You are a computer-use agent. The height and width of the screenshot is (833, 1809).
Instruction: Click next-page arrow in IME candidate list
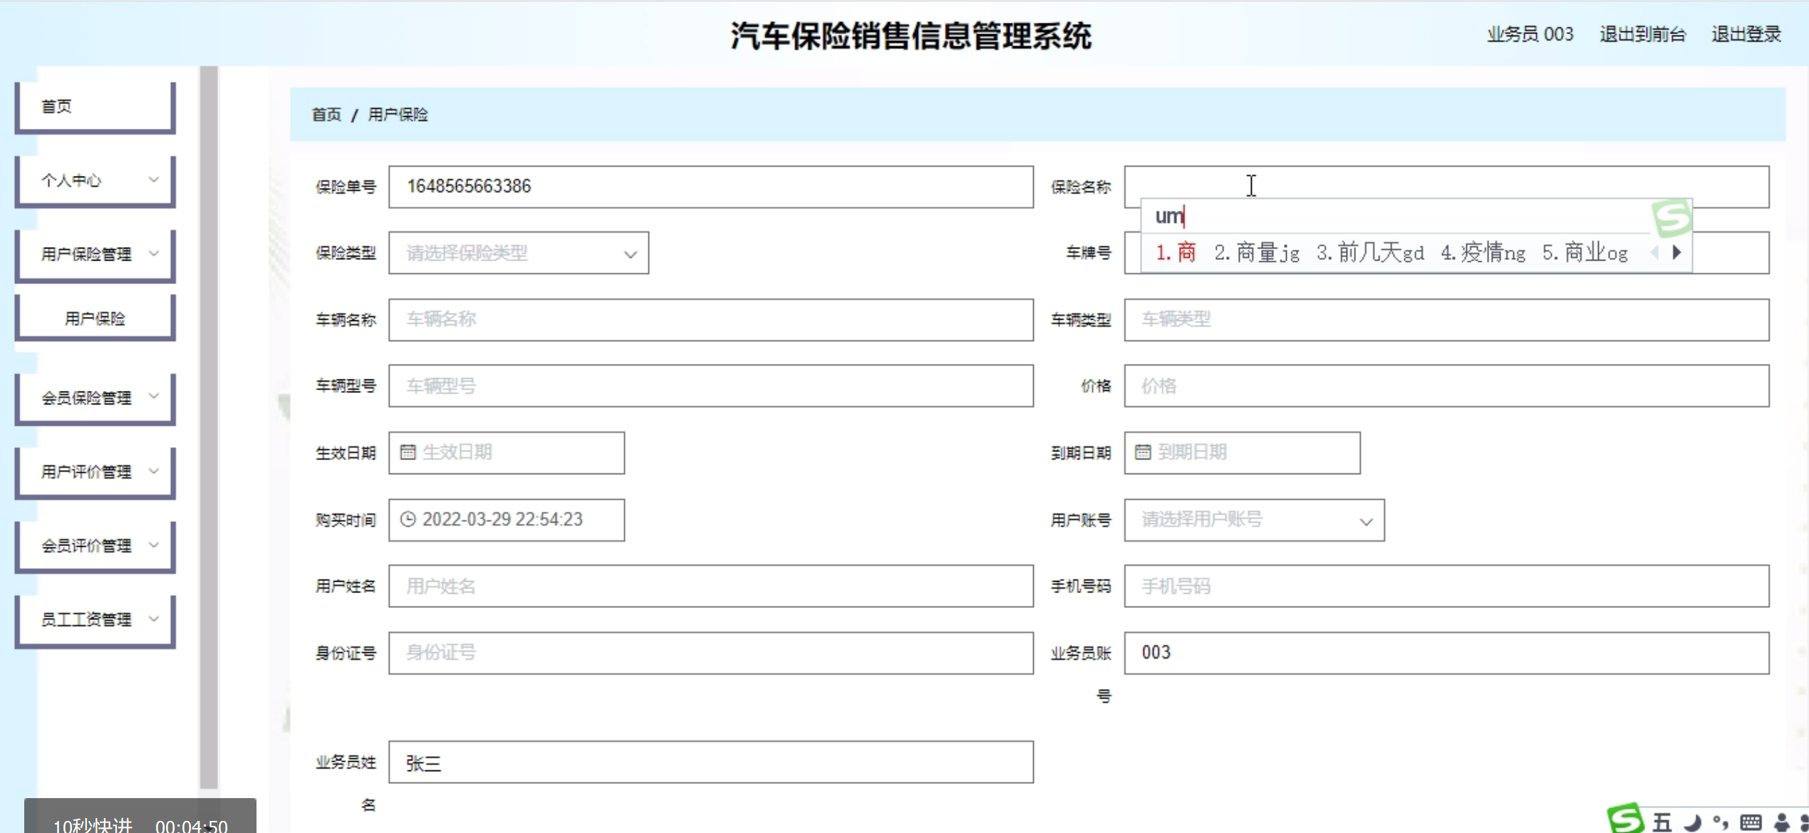point(1677,252)
